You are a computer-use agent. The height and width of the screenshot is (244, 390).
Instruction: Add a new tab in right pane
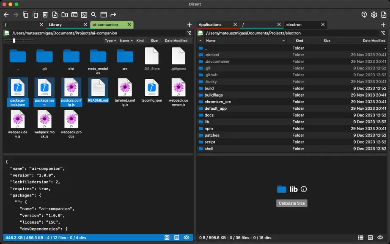pyautogui.click(x=383, y=25)
